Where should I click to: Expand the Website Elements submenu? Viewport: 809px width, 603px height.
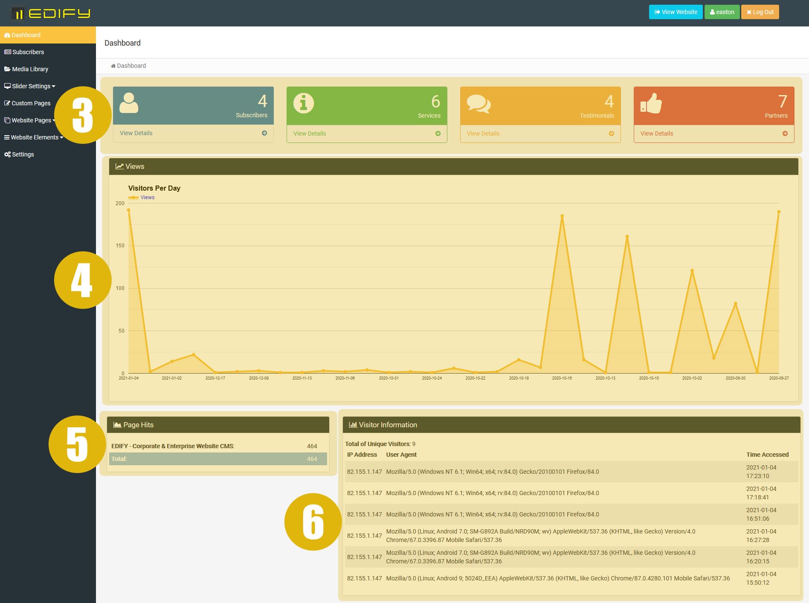(x=34, y=137)
